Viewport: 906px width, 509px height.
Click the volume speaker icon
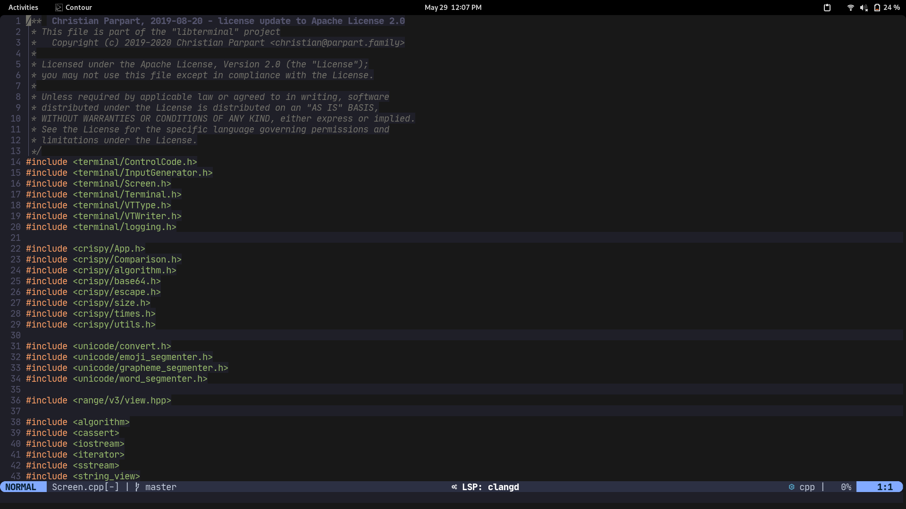(x=864, y=8)
